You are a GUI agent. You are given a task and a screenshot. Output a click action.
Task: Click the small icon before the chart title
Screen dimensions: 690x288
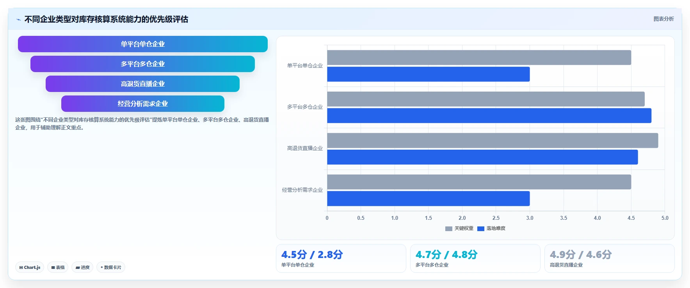[18, 19]
